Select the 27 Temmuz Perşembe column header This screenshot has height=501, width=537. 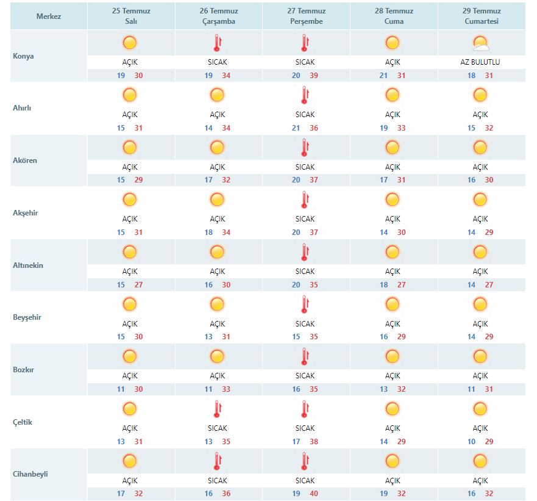point(307,16)
